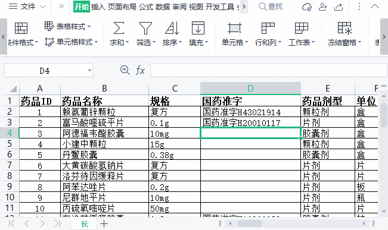Expand the 求和 dropdown arrow
The width and height of the screenshot is (388, 230).
point(127,42)
